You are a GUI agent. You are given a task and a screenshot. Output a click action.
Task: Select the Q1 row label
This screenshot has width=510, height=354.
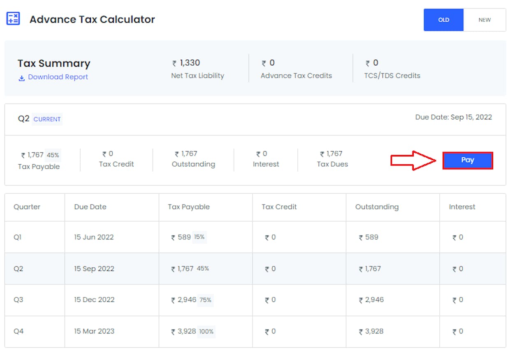(17, 237)
